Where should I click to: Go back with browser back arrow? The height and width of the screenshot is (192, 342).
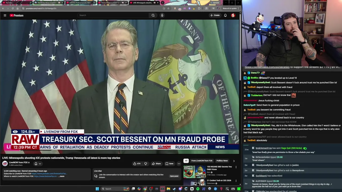click(x=3, y=8)
